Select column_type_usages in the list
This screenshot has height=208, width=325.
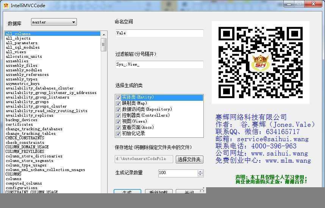(x=53, y=165)
